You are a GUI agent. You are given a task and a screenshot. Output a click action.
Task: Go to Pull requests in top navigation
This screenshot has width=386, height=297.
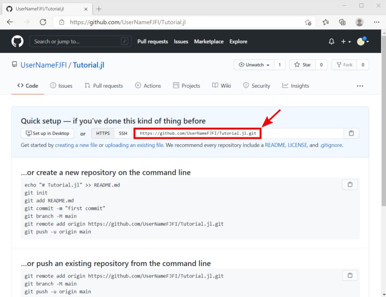coord(152,41)
